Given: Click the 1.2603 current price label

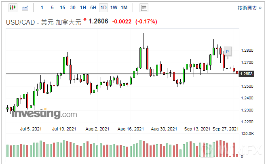Looking at the screenshot, I should (246, 74).
